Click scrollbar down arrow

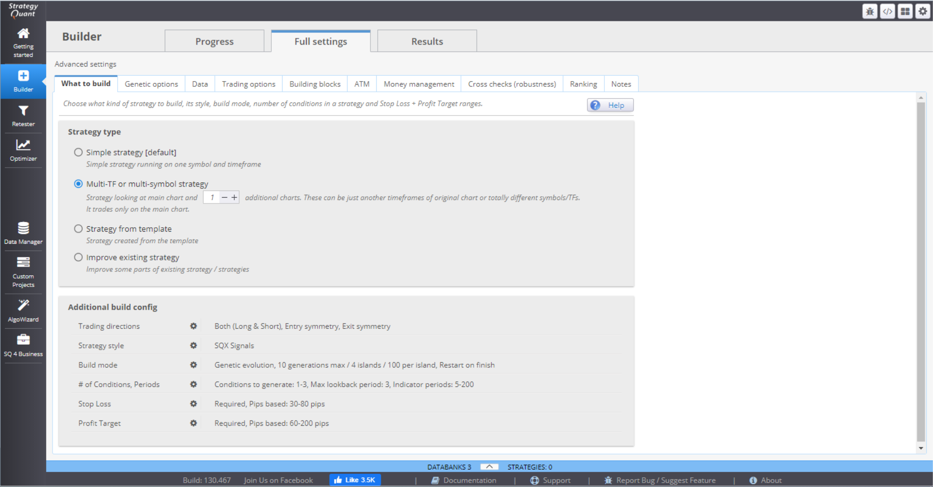(921, 448)
